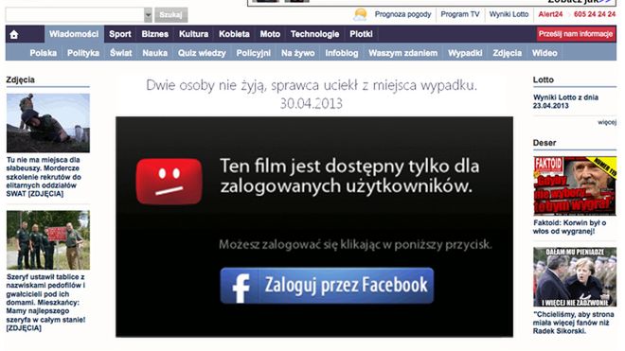Click the Facebook f logo on login button
625x351 pixels.
pyautogui.click(x=241, y=288)
